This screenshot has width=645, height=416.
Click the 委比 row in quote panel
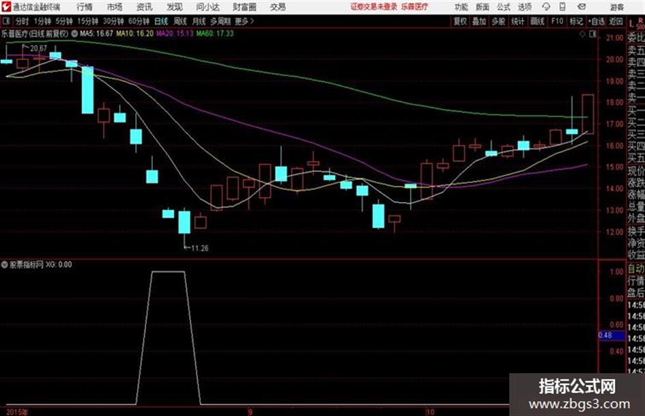tap(636, 38)
